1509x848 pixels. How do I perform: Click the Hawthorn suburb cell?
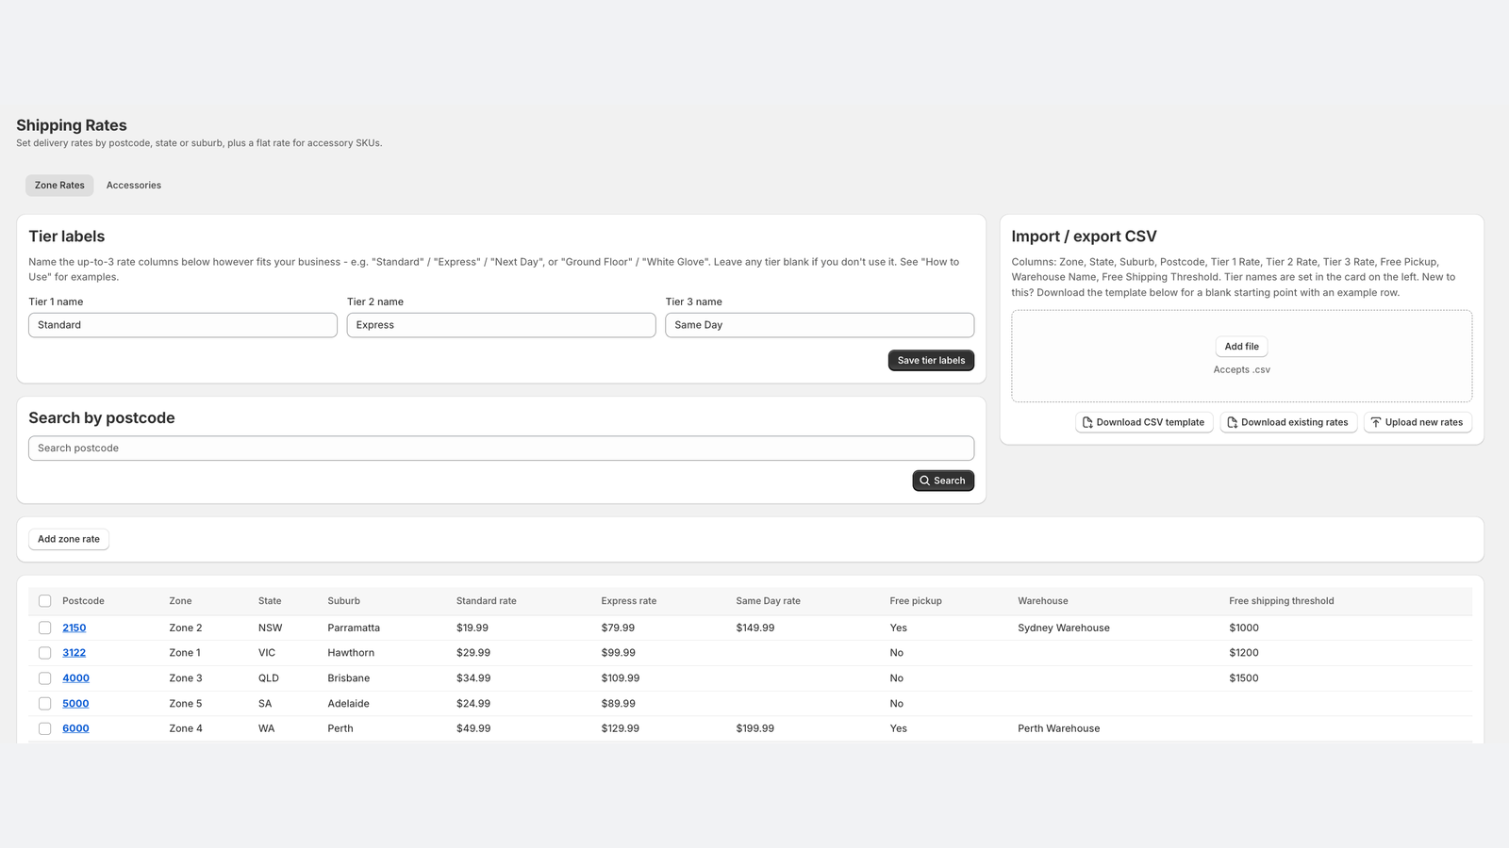coord(351,653)
